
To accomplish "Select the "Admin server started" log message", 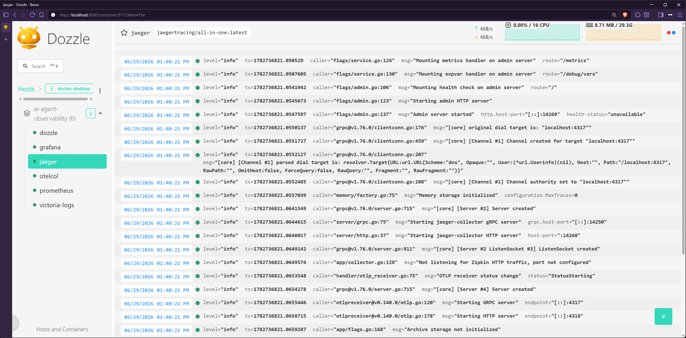I will tap(436, 114).
